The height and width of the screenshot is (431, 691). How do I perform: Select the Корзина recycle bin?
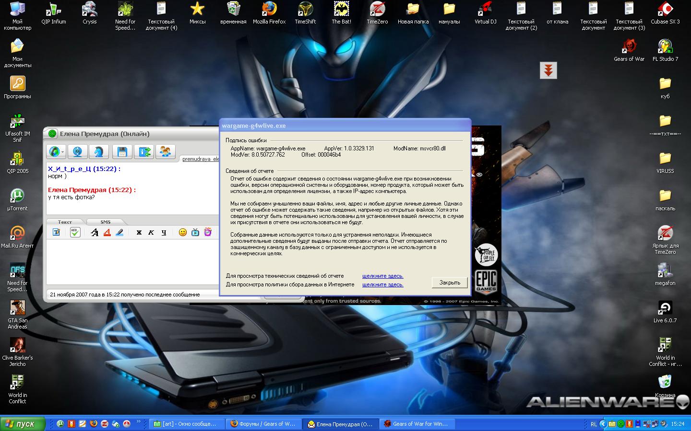click(x=665, y=386)
